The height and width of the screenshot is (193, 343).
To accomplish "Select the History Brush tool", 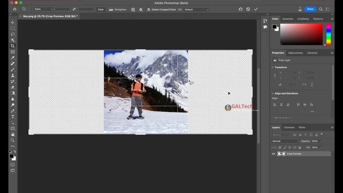I will pos(13,81).
